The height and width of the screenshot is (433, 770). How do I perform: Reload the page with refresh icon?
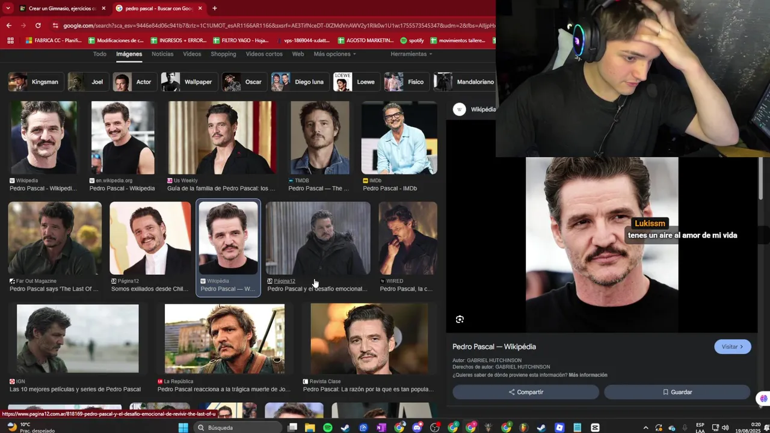[x=38, y=25]
